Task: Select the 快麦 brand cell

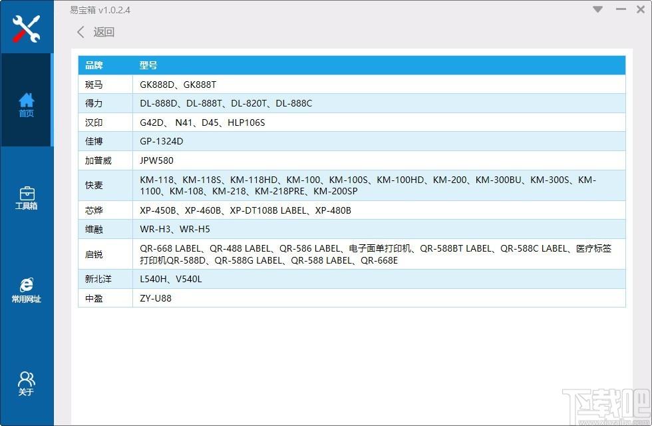Action: [x=106, y=186]
